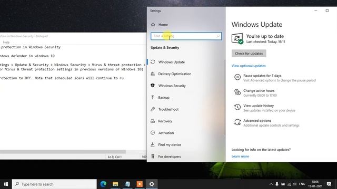Click the home icon in Settings
The width and height of the screenshot is (337, 189).
click(153, 25)
